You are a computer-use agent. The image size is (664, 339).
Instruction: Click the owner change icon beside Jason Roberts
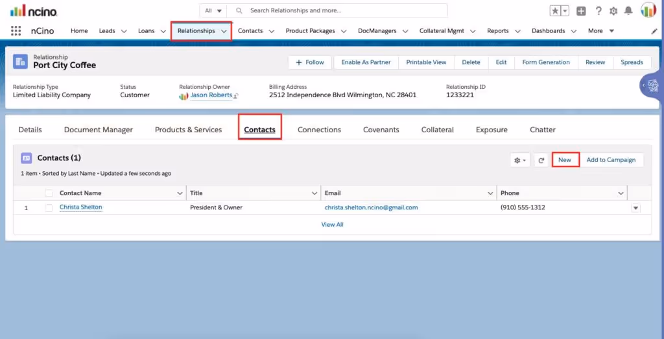(236, 96)
